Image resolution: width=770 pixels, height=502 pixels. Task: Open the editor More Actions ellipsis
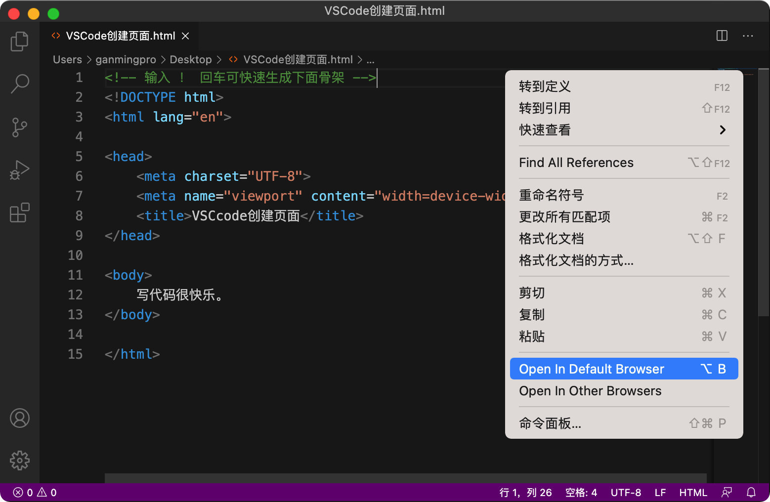[748, 36]
